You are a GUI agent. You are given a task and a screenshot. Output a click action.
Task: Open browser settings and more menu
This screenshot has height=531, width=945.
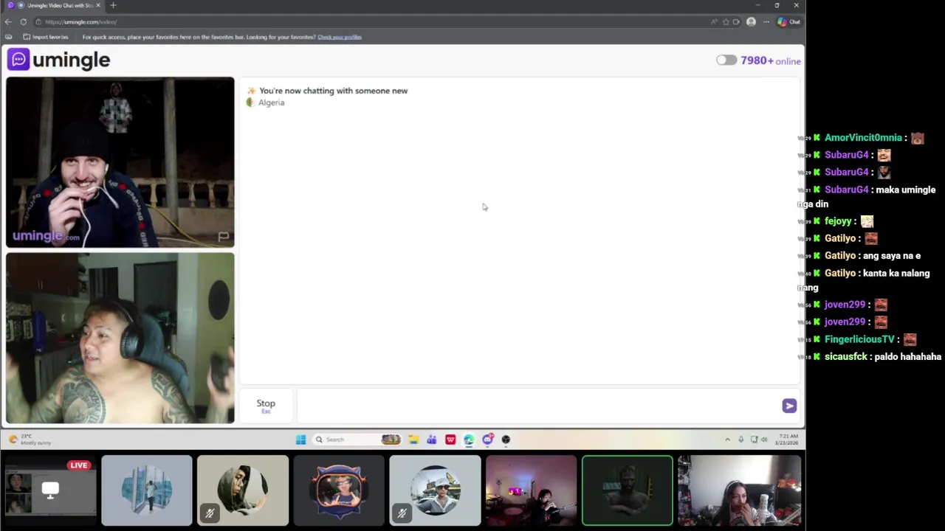(766, 22)
